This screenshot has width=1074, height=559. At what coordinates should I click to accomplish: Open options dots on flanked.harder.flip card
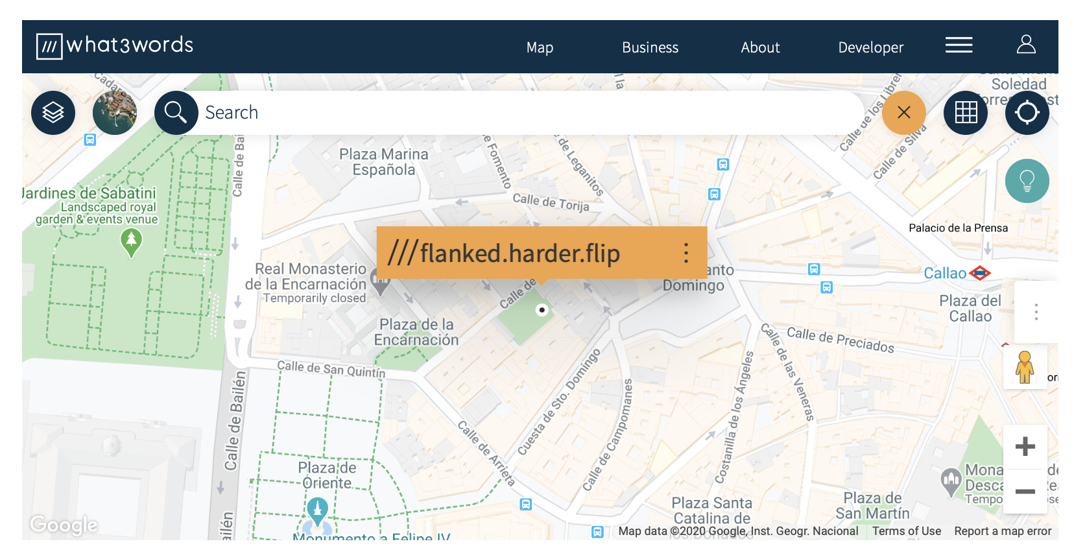[x=686, y=253]
